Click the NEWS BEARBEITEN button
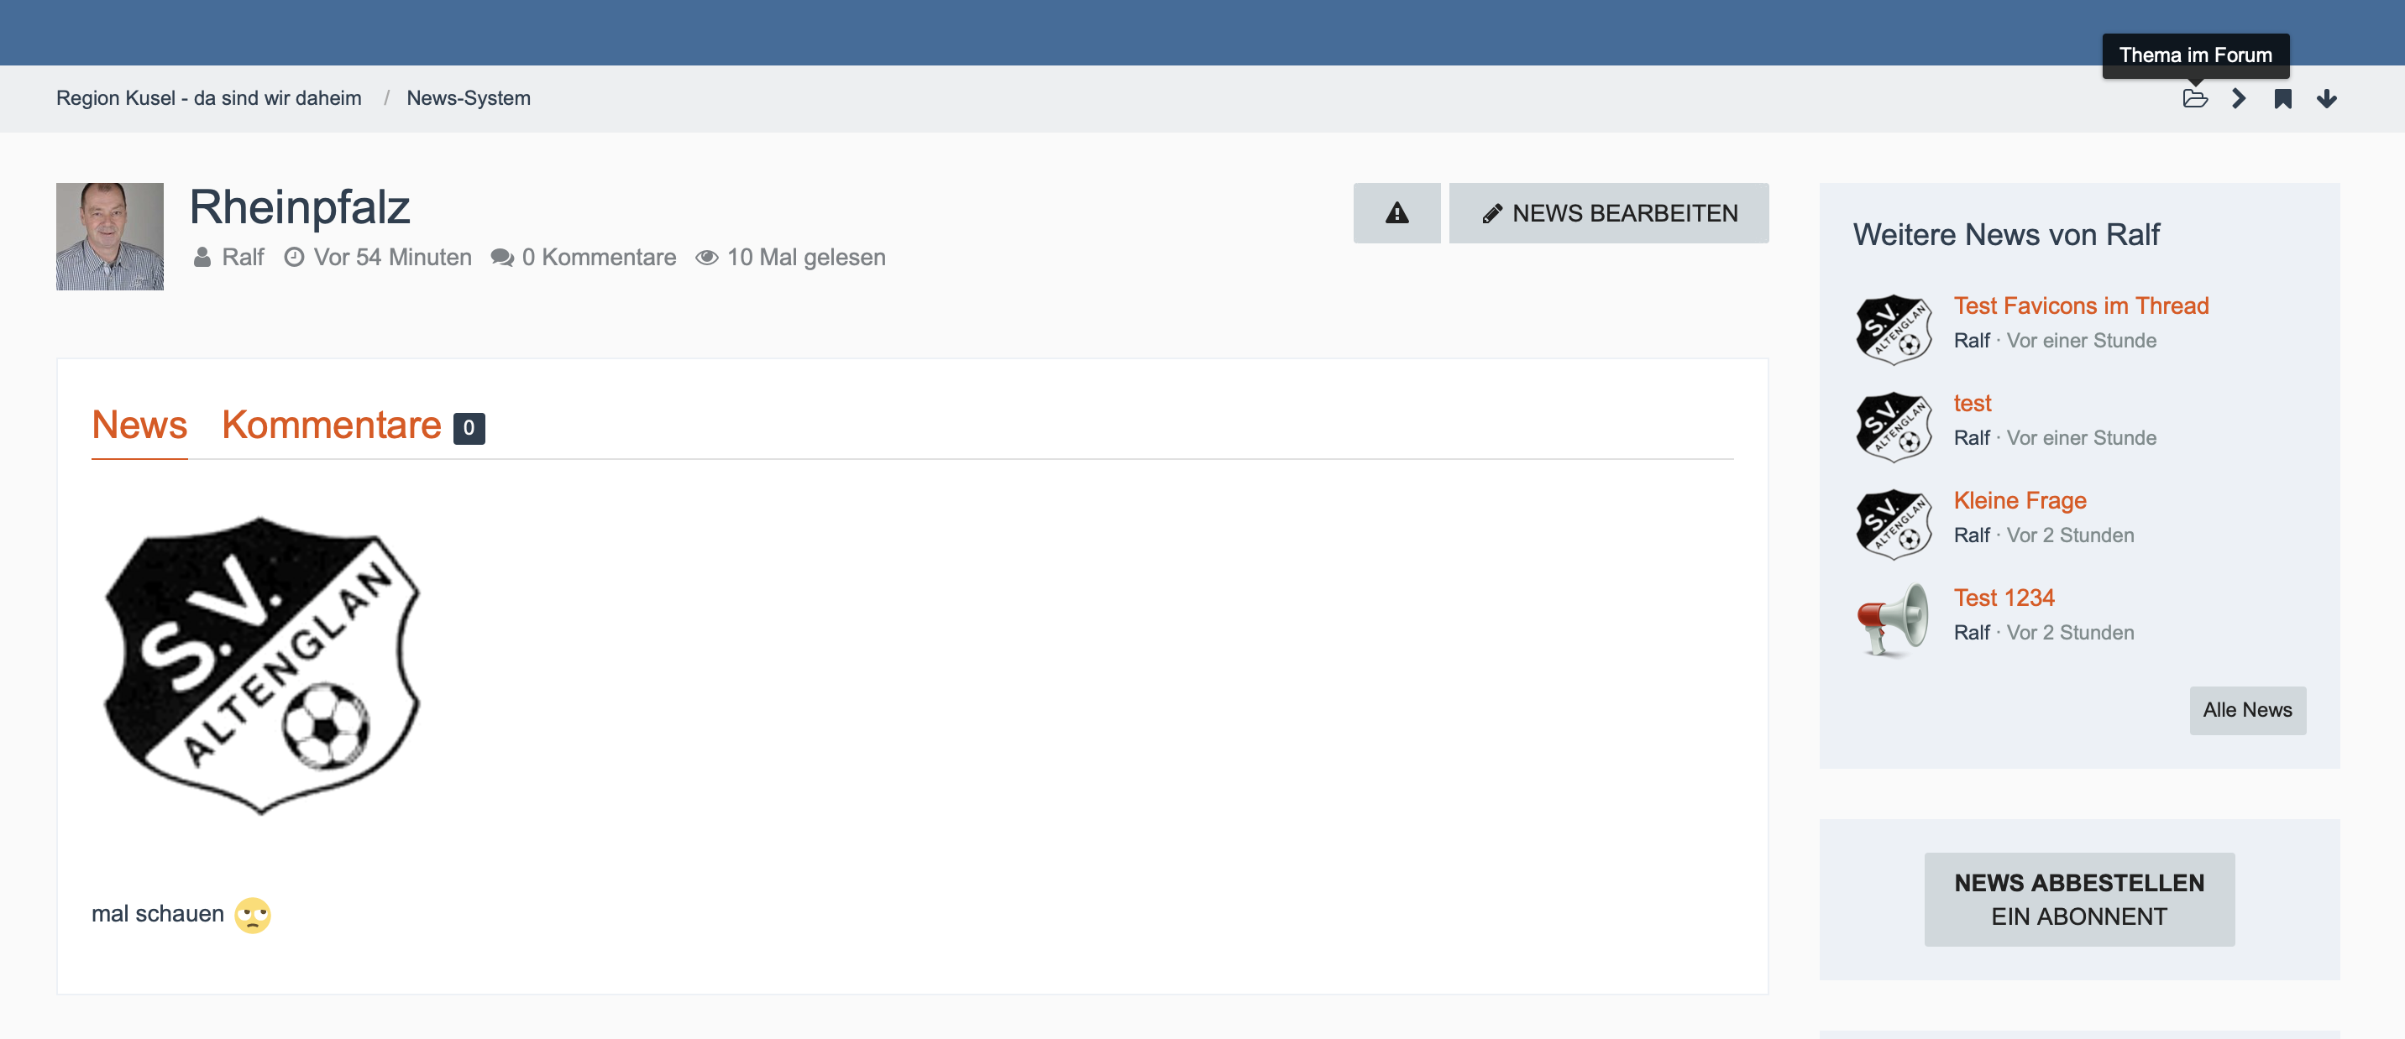Image resolution: width=2405 pixels, height=1039 pixels. pos(1608,213)
